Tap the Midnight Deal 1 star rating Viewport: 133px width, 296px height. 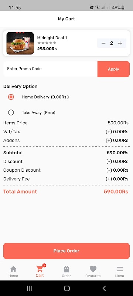[47, 43]
